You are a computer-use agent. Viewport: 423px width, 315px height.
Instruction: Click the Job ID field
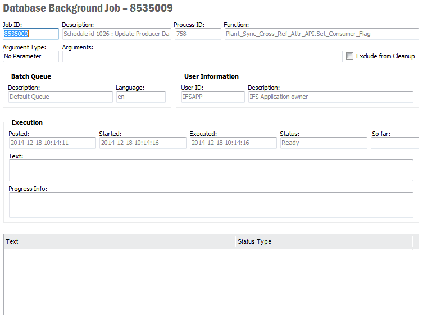tap(30, 34)
